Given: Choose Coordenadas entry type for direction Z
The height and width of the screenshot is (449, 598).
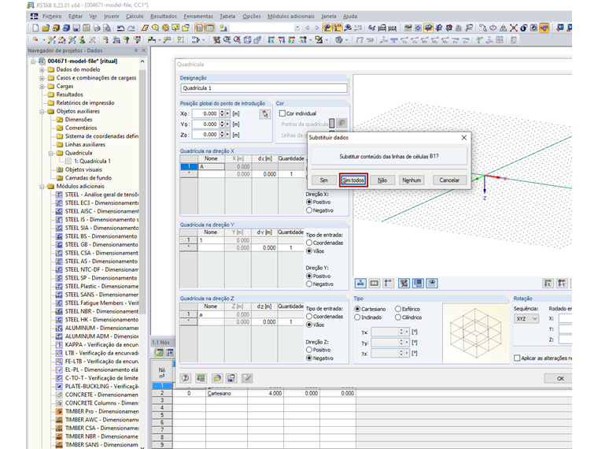Looking at the screenshot, I should point(309,316).
